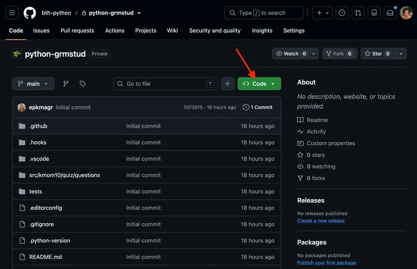The image size is (417, 269).
Task: Open the README.md file name
Action: [45, 257]
